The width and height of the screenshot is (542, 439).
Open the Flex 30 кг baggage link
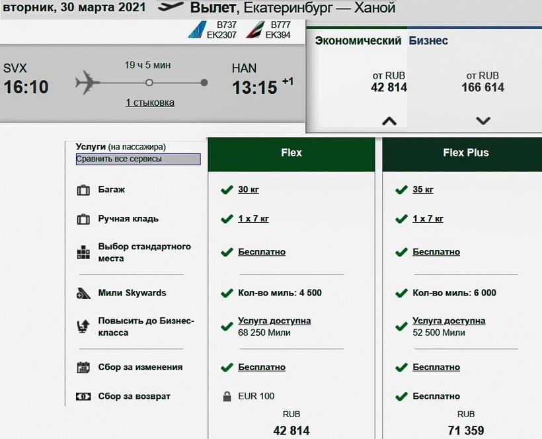click(249, 190)
